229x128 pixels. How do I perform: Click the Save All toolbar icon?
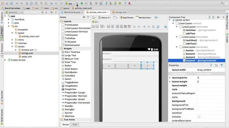pyautogui.click(x=7, y=3)
